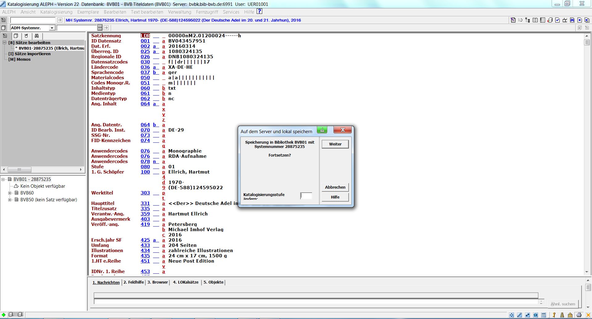Click the globe icon in the status bar

click(536, 315)
